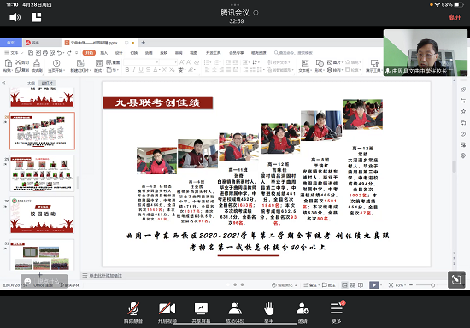Switch to the 幻灯片 slides pane tab

click(47, 83)
